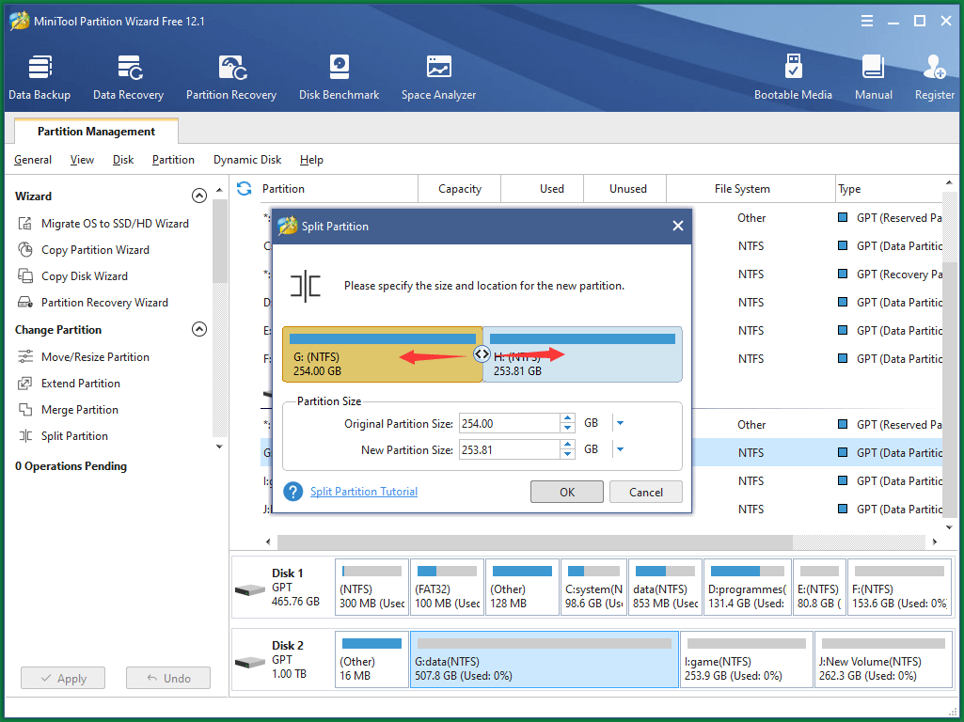Choose Move/Resize Partition
Viewport: 964px width, 722px height.
(95, 357)
